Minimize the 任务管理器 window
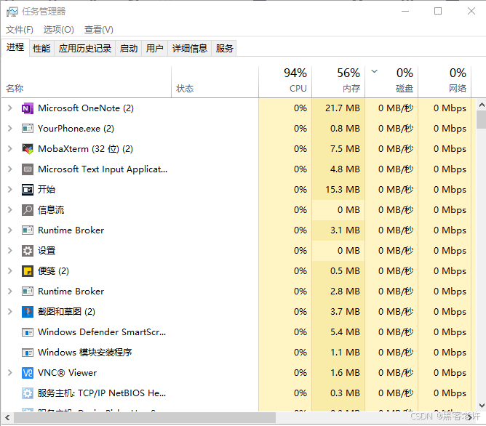The height and width of the screenshot is (426, 486). (405, 11)
